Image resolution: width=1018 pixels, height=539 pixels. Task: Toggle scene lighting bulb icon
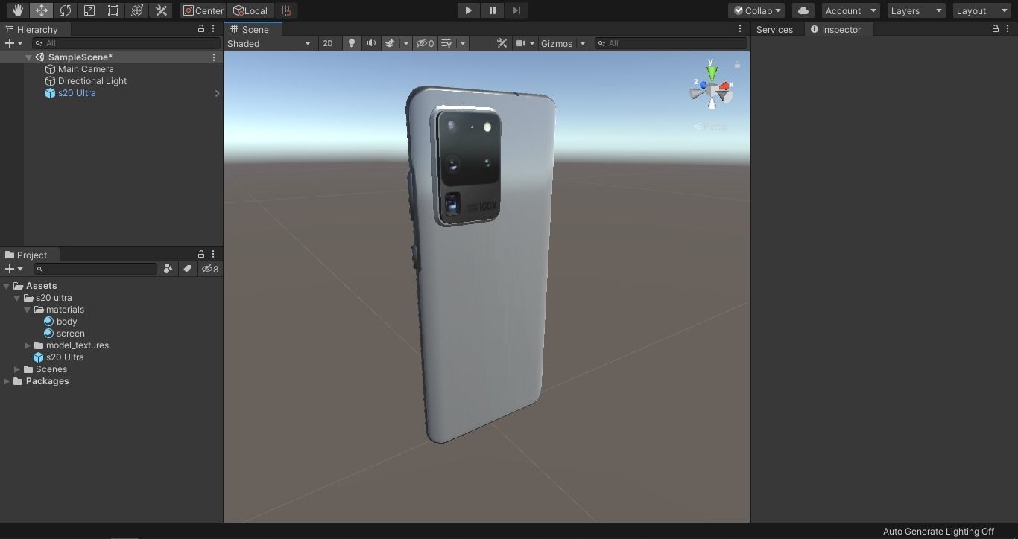pyautogui.click(x=352, y=43)
